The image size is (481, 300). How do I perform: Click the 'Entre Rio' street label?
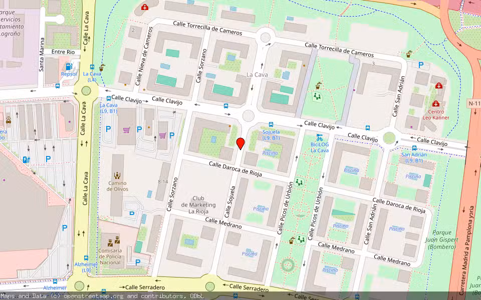pyautogui.click(x=63, y=51)
